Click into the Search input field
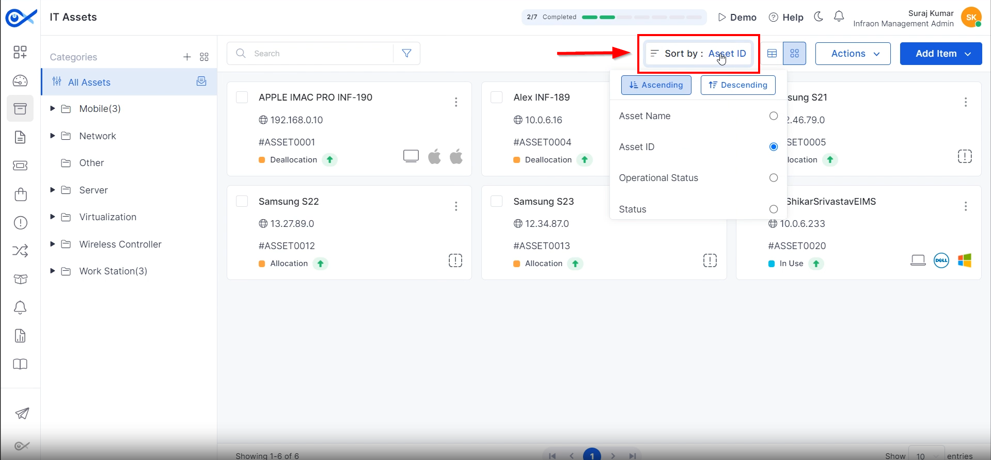Screen dimensions: 991x460 (320, 54)
